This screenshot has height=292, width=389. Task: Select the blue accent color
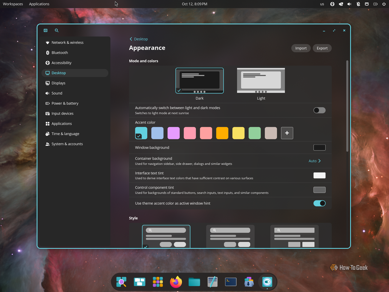point(157,133)
